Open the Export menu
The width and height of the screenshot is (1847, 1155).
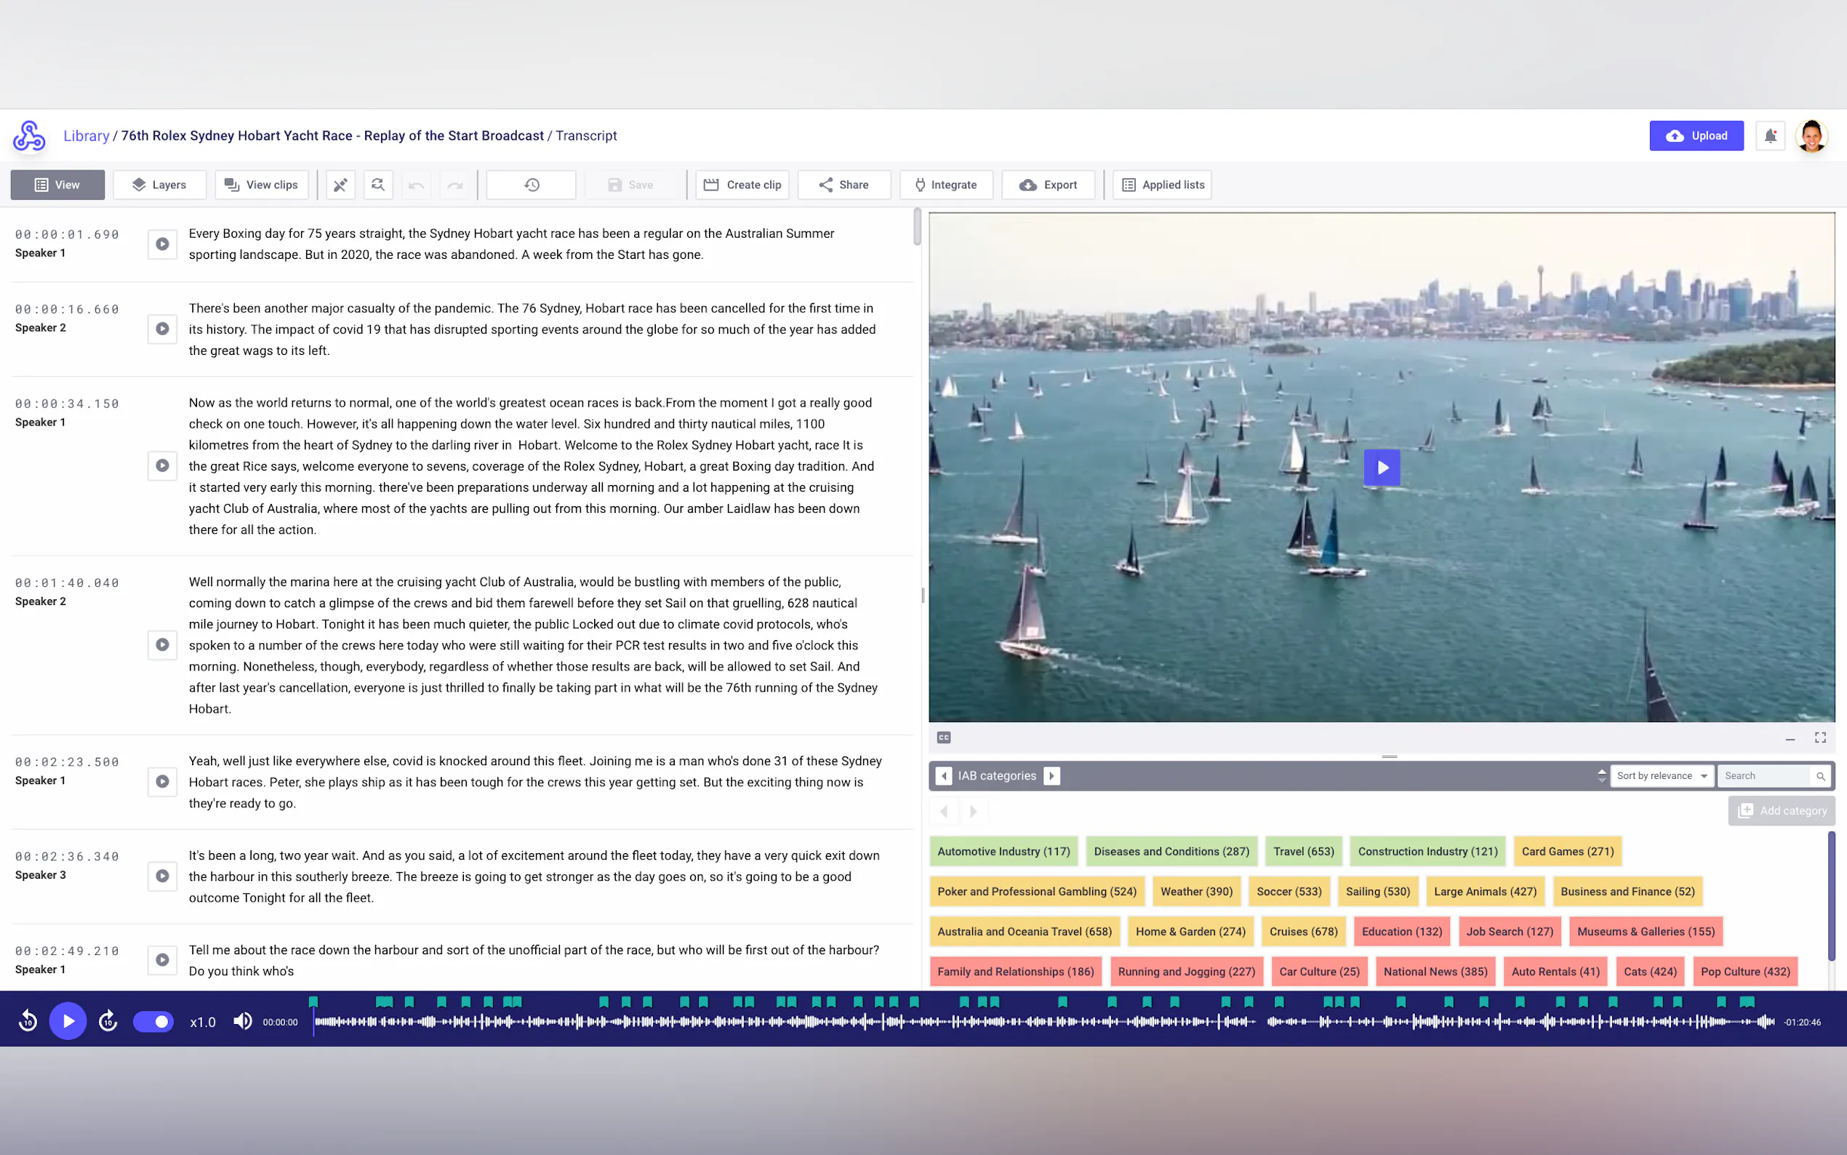point(1048,185)
